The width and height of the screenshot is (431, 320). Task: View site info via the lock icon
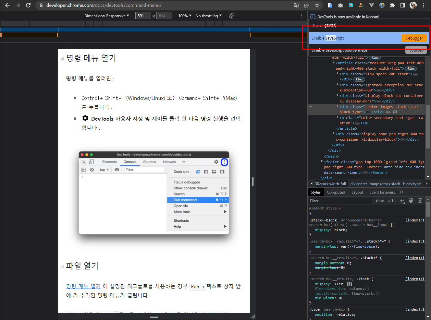point(41,5)
